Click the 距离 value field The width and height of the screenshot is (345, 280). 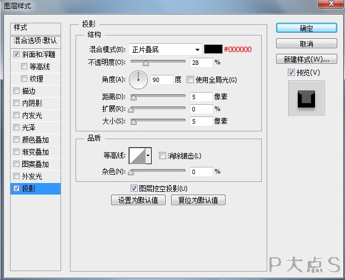pos(202,97)
